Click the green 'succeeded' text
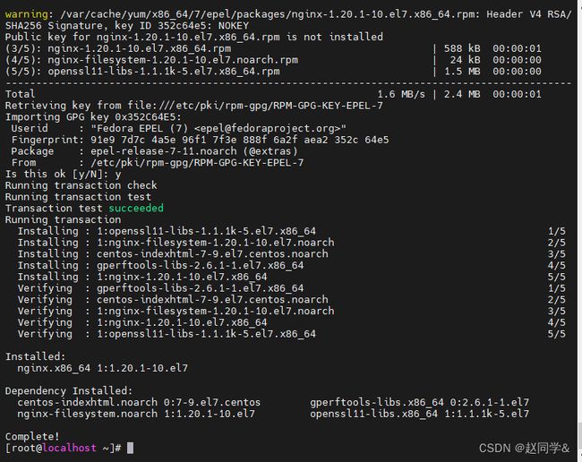The height and width of the screenshot is (462, 582). pos(136,209)
